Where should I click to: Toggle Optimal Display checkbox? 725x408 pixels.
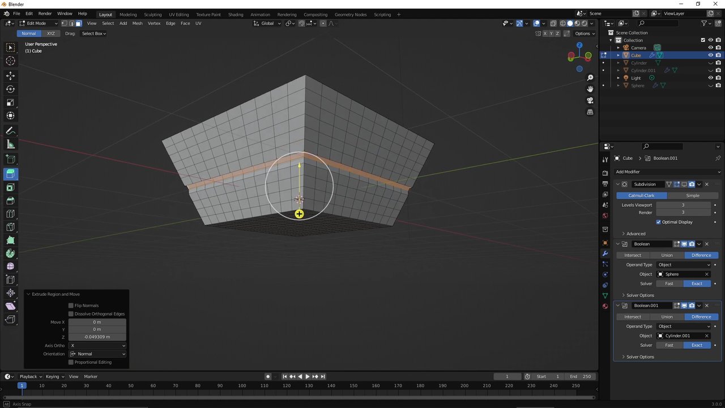[658, 222]
